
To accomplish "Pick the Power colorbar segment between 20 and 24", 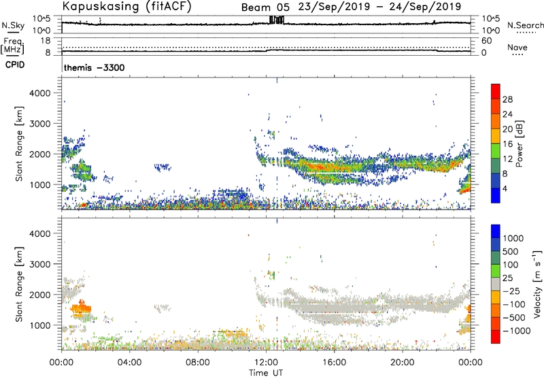I will click(496, 121).
